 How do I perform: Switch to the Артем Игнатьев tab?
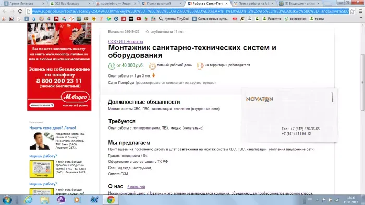[24, 4]
